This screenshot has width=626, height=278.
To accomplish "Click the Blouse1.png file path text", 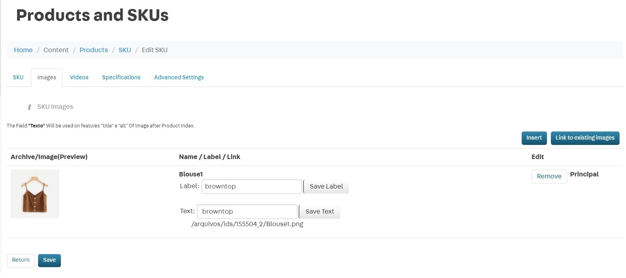I will click(247, 224).
